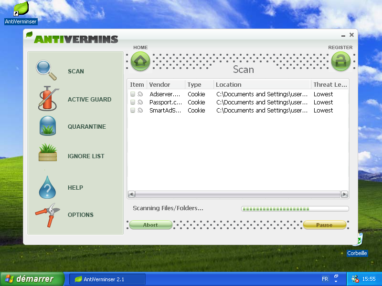
Task: Select AntiVerminser 2.1 taskbar button
Action: (x=107, y=279)
